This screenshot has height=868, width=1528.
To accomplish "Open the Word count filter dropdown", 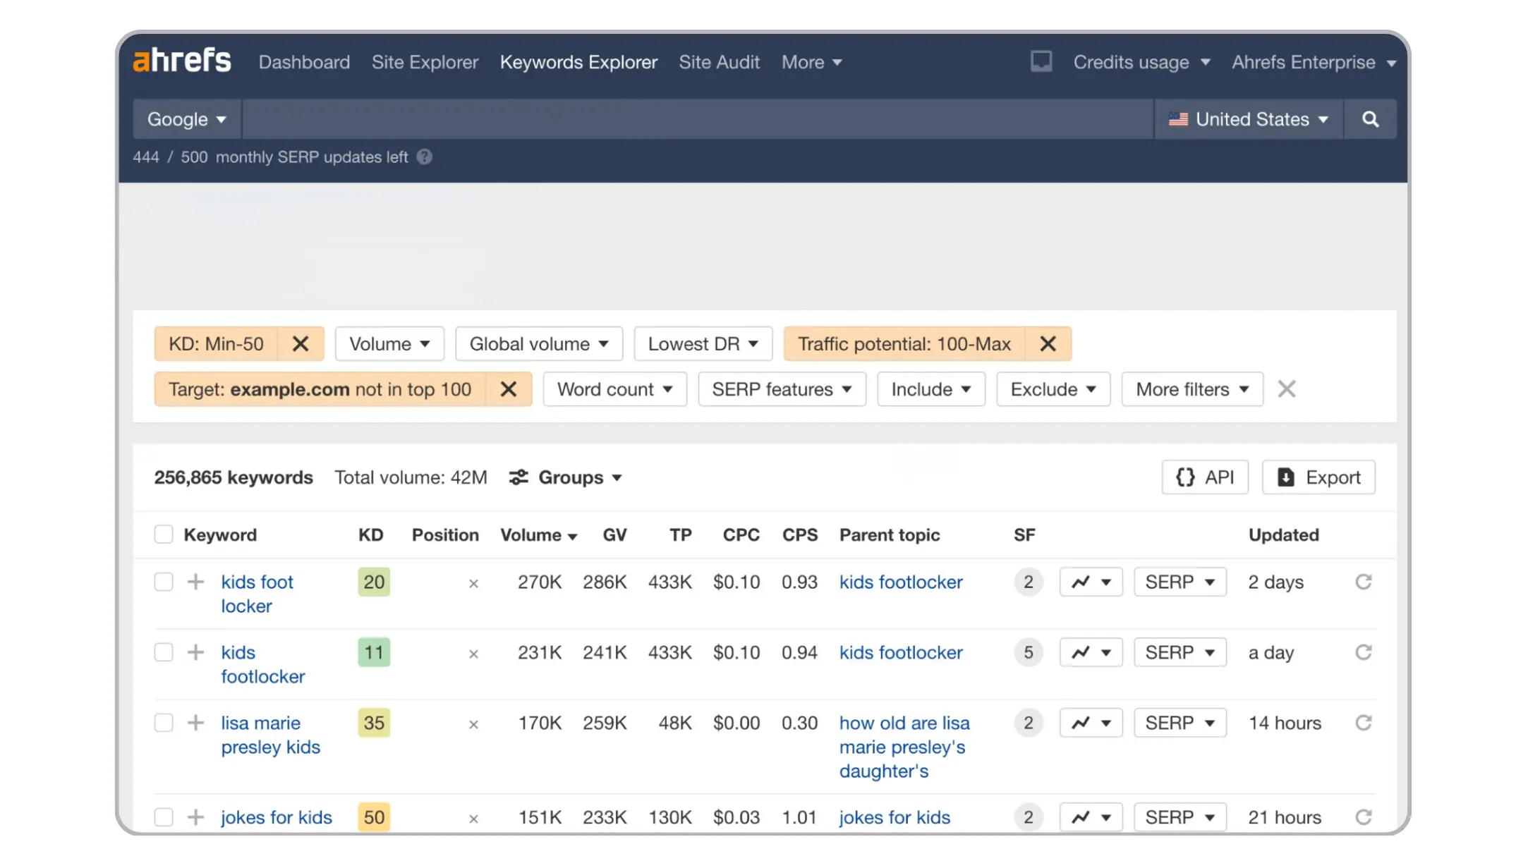I will pos(614,389).
